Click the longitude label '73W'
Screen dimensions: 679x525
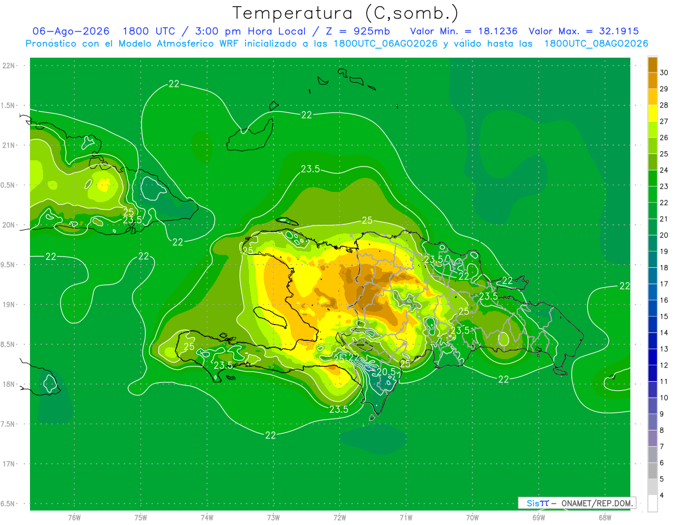coord(273,518)
